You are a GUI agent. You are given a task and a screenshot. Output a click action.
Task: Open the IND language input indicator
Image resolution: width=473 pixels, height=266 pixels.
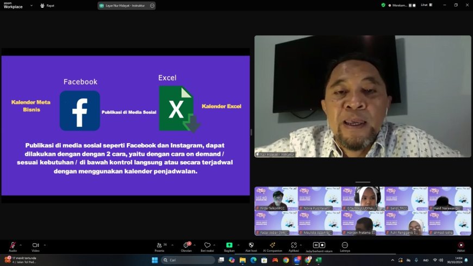coord(426,260)
